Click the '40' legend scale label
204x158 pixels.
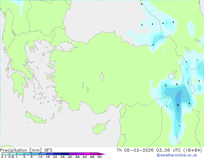tap(85, 157)
